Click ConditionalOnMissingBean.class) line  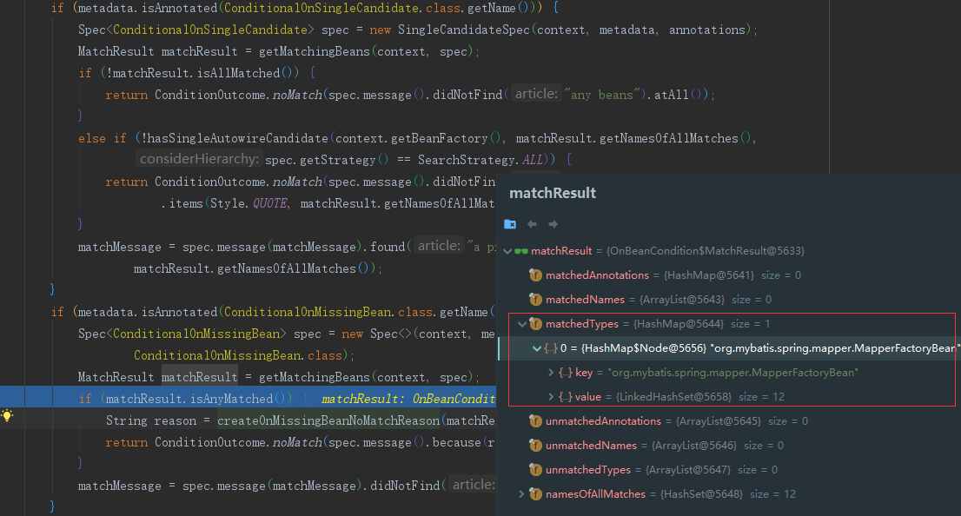244,355
